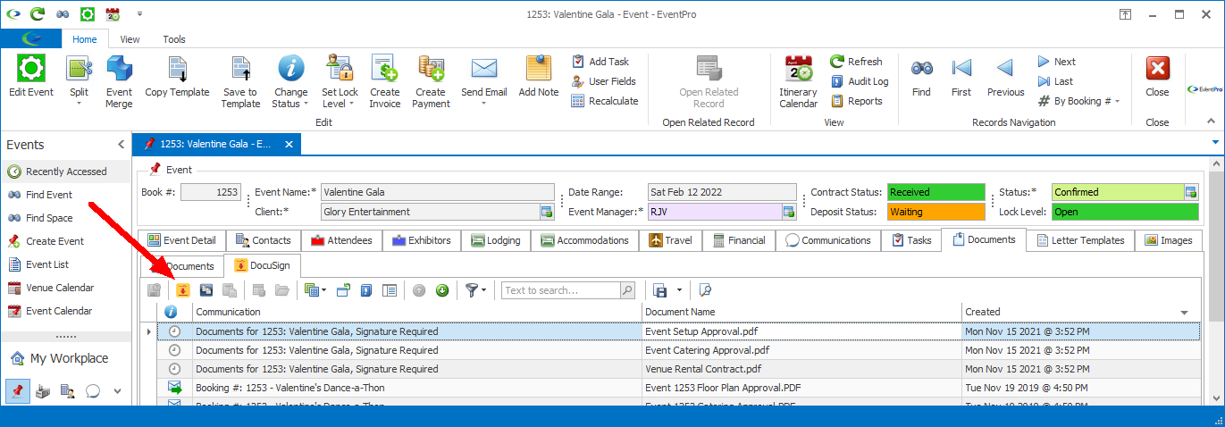Switch to the Tools ribbon tab
Screen dimensions: 1225x427
[174, 39]
